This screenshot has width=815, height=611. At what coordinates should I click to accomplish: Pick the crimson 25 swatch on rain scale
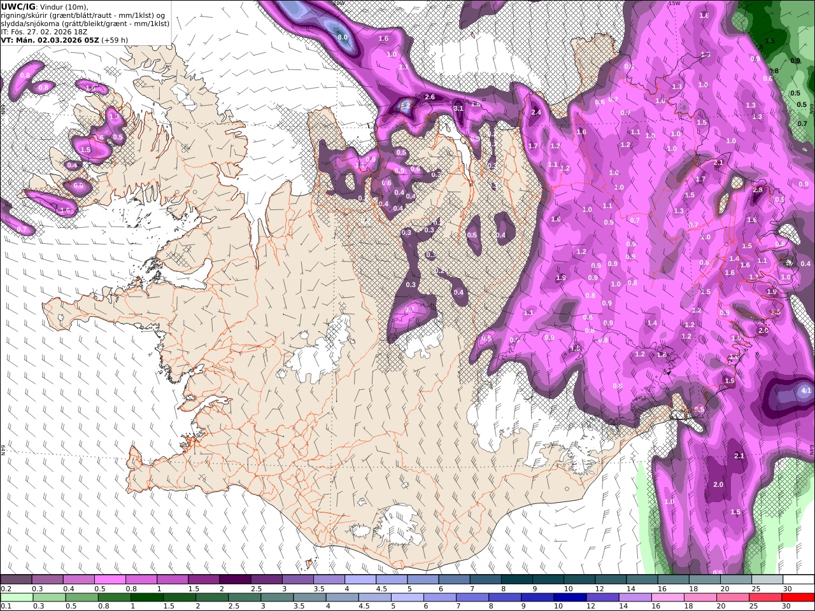pyautogui.click(x=765, y=597)
